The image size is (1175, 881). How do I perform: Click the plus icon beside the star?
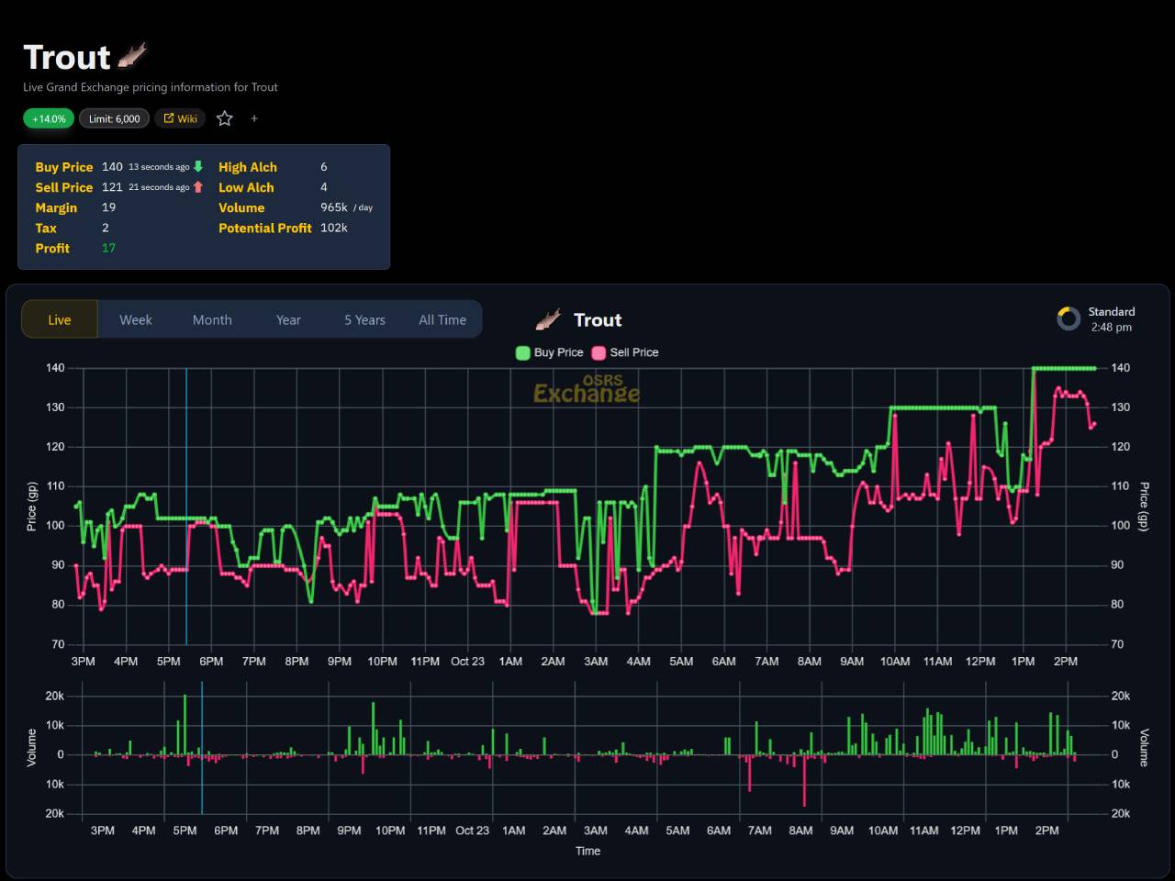(254, 118)
